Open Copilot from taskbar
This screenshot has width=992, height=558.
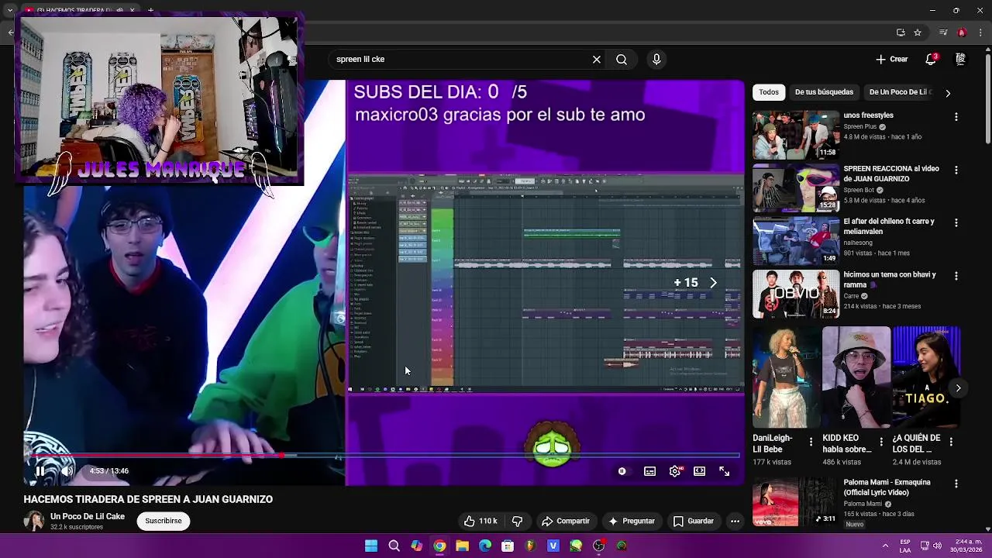[416, 546]
